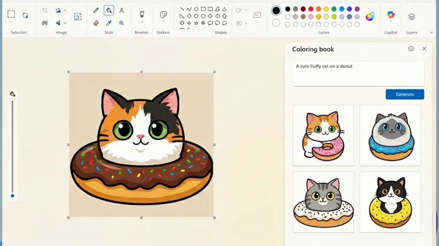Pick the Color picker eyedropper tool

109,23
